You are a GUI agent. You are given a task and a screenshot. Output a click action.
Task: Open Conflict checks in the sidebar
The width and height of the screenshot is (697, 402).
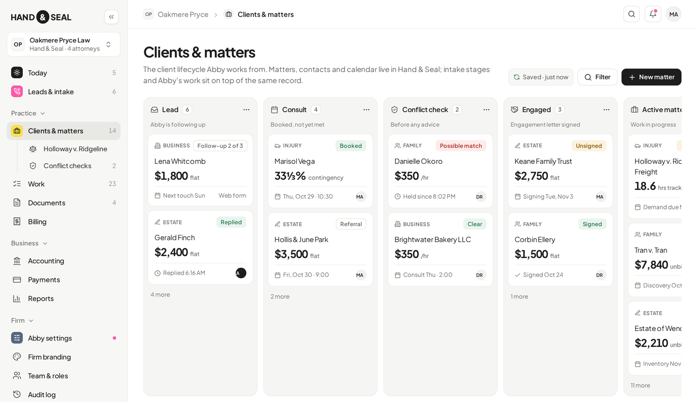[73, 166]
